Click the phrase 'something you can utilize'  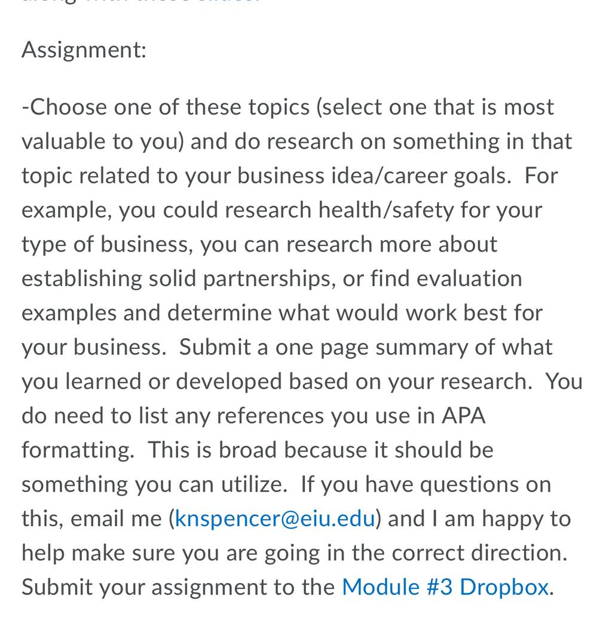pyautogui.click(x=154, y=484)
